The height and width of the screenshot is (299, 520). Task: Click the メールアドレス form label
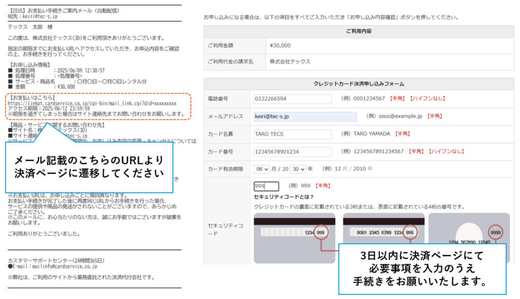click(225, 117)
